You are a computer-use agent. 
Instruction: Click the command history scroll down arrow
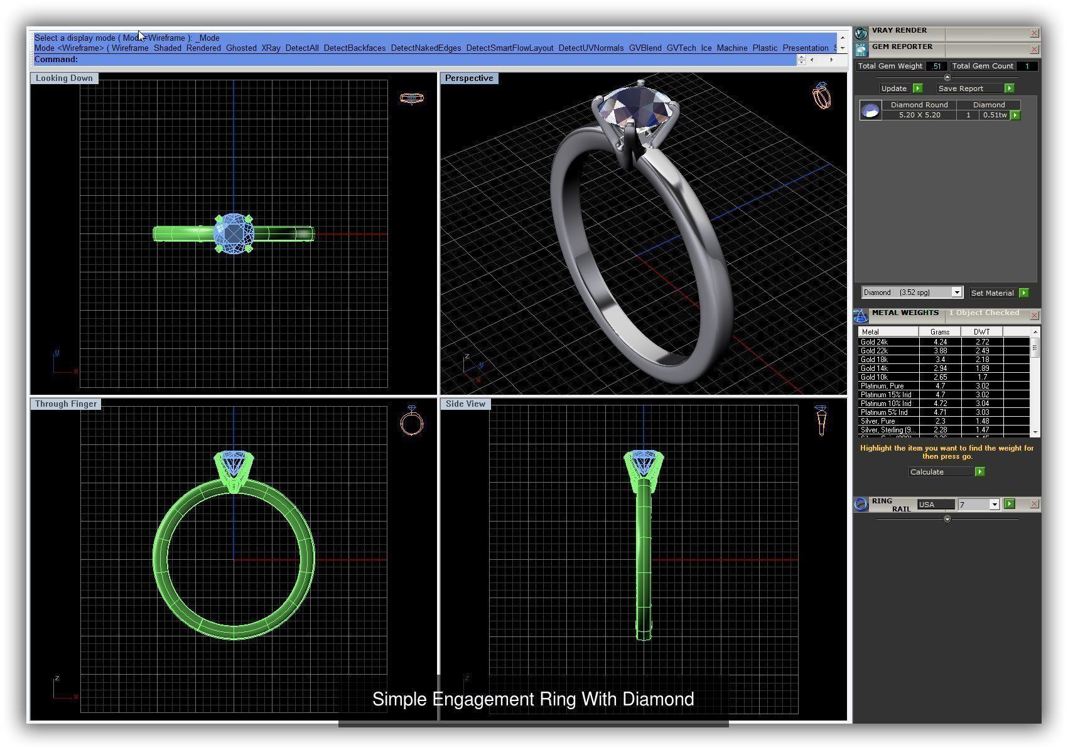pyautogui.click(x=843, y=48)
